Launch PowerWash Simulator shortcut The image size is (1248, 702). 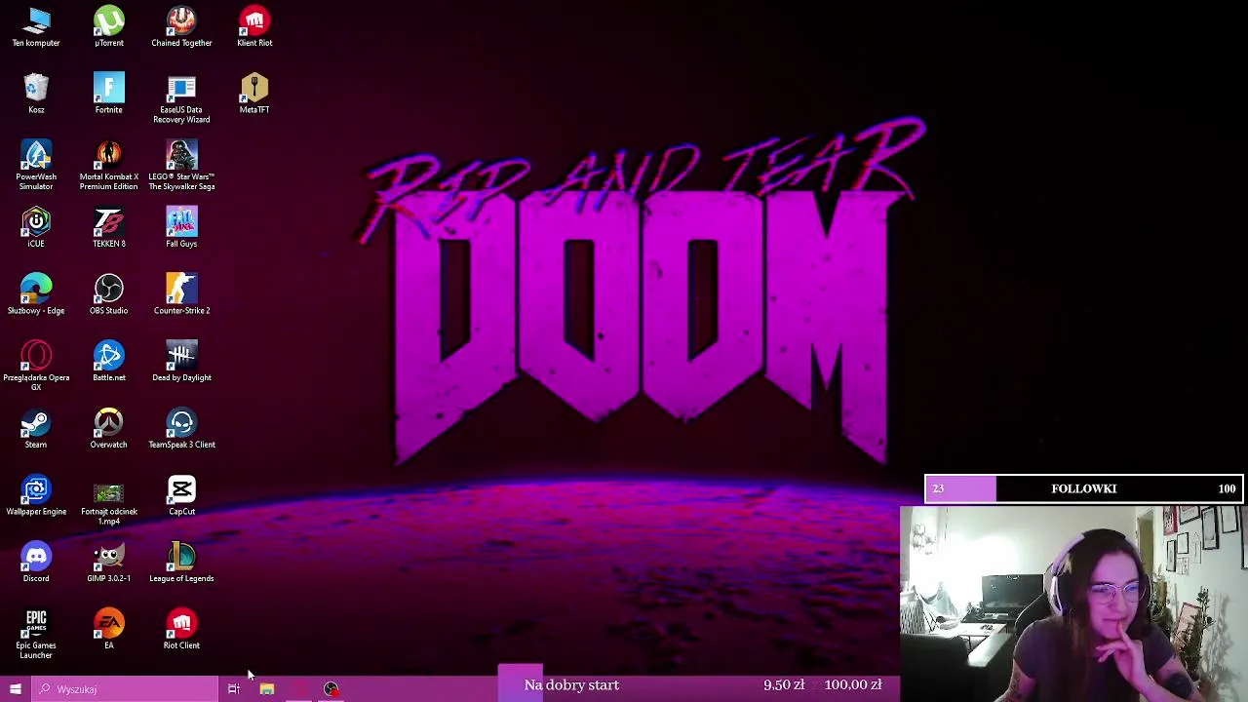(x=36, y=165)
